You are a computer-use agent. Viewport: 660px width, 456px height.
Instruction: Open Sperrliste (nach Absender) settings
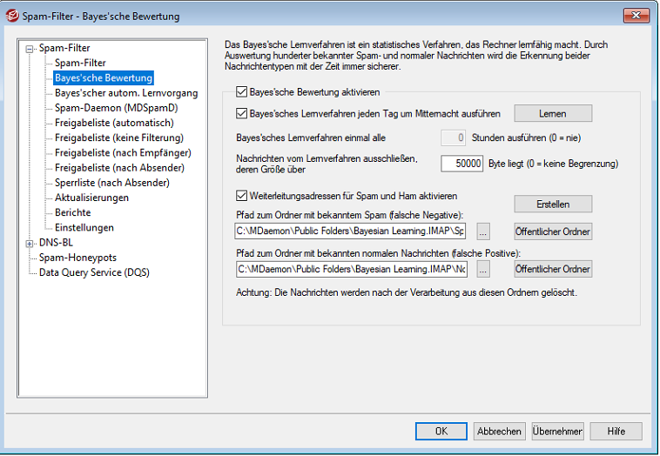click(x=111, y=183)
